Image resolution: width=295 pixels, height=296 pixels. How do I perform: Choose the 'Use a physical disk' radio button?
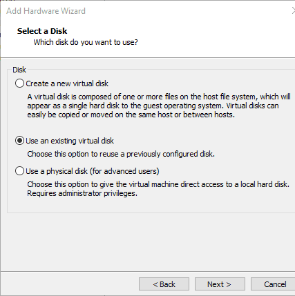pos(19,171)
